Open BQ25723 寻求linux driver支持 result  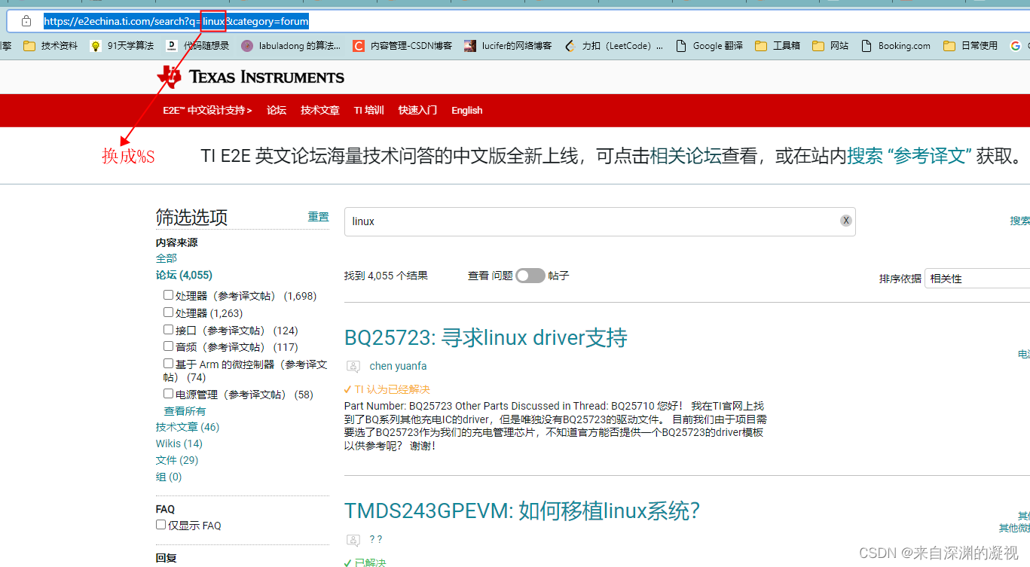click(x=486, y=337)
